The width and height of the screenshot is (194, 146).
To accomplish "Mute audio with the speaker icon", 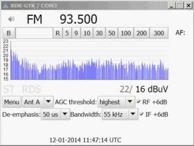I will pos(11,19).
